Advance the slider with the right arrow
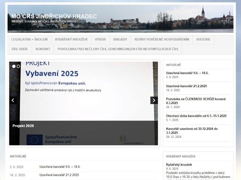The width and height of the screenshot is (241, 180). pyautogui.click(x=154, y=100)
